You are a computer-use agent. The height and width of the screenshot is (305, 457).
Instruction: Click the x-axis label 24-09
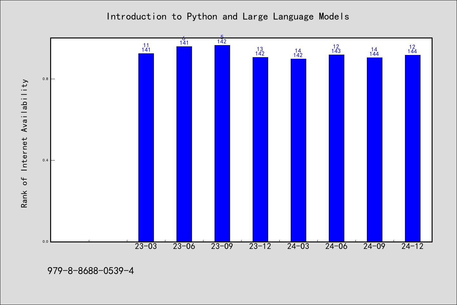pos(374,247)
